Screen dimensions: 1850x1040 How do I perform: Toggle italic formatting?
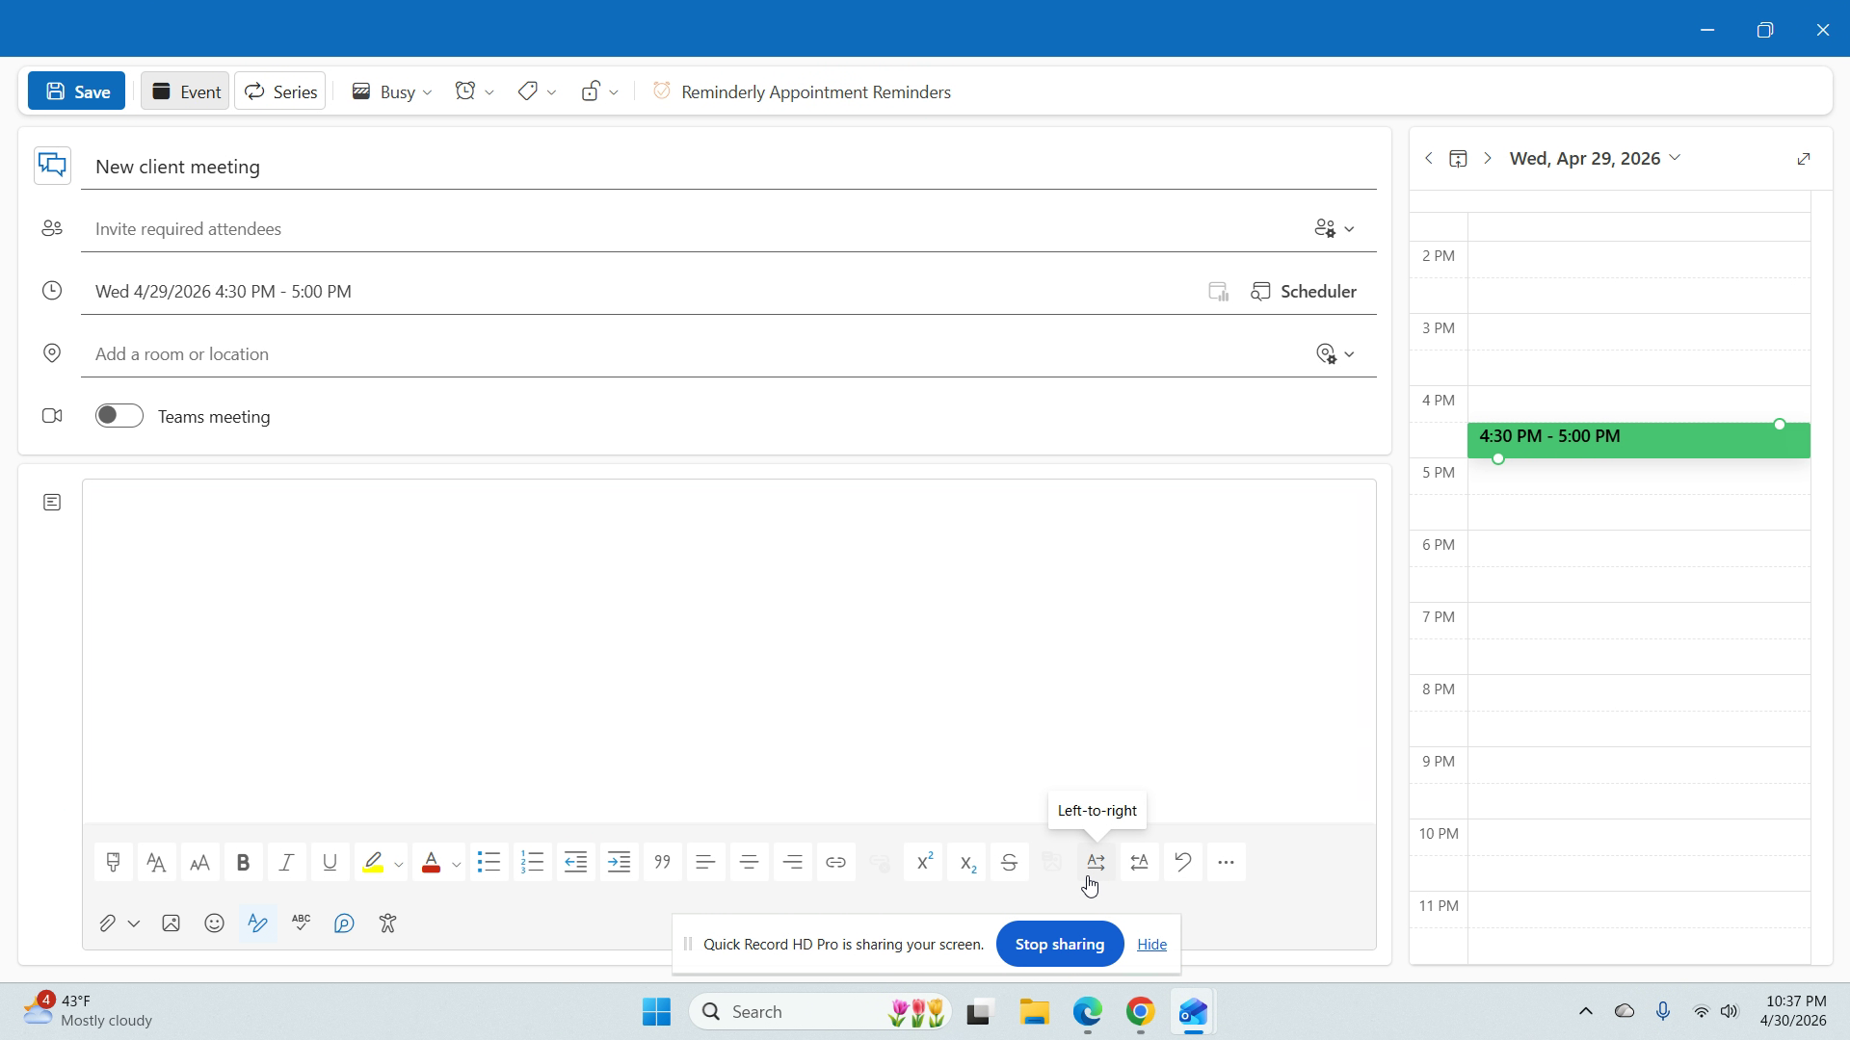286,863
